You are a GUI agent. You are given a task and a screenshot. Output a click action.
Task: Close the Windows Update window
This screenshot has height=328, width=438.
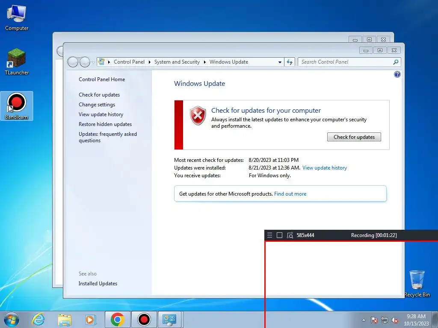394,50
